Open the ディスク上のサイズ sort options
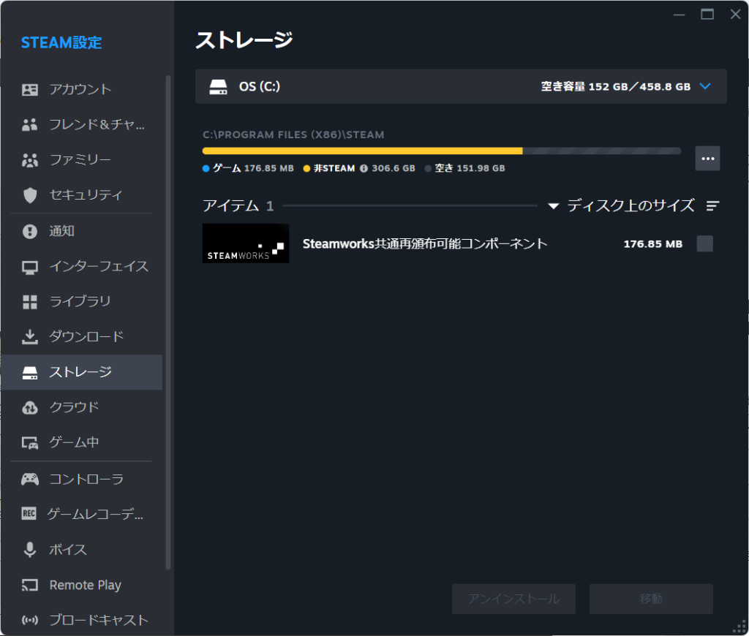Viewport: 749px width, 636px height. 713,206
